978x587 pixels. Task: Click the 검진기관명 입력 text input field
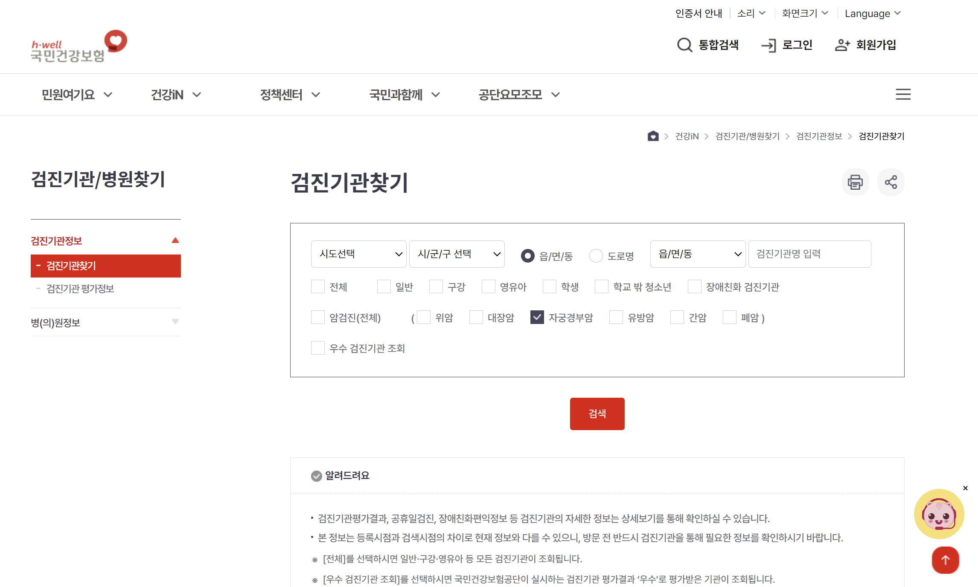809,254
